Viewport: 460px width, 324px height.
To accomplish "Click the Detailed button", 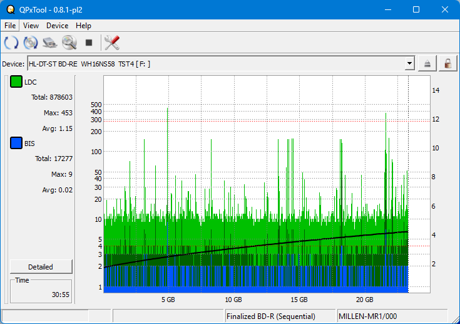I will pyautogui.click(x=41, y=267).
